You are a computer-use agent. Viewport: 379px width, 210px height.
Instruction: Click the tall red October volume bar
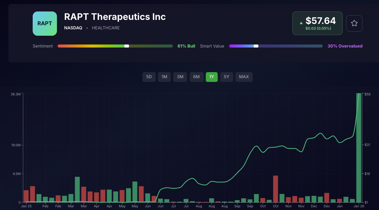point(276,189)
